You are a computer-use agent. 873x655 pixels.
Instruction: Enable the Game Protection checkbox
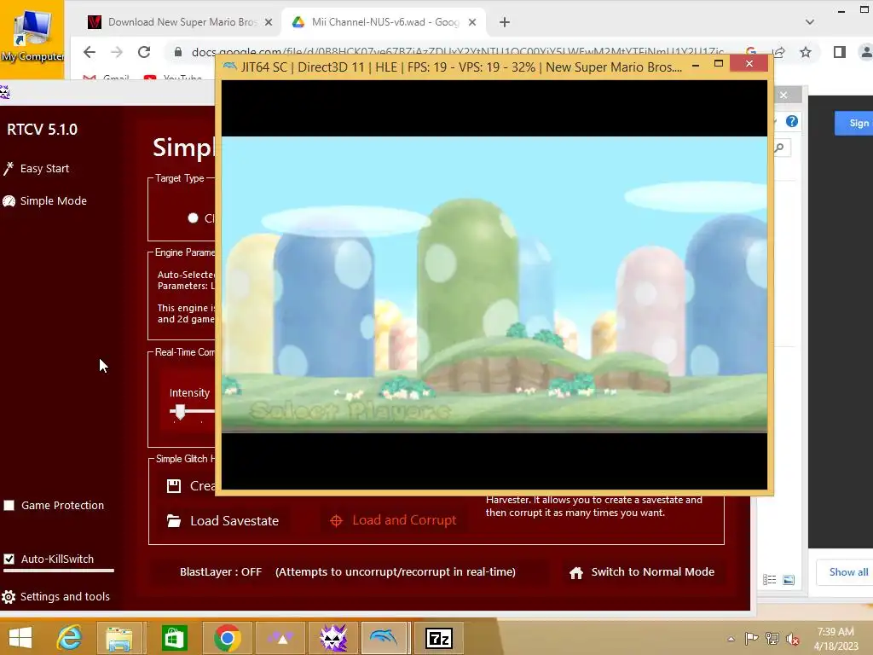tap(9, 505)
